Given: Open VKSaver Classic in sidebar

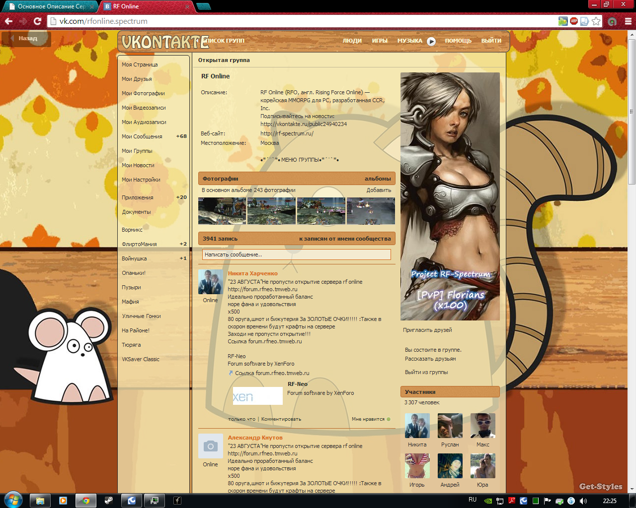Looking at the screenshot, I should pyautogui.click(x=141, y=359).
